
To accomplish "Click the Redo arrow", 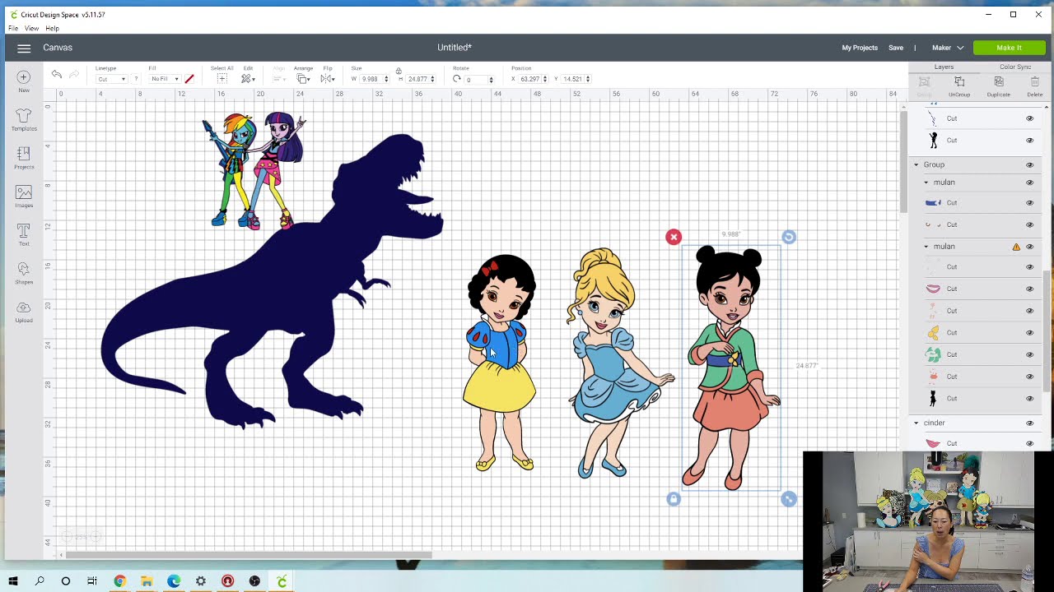I will [74, 75].
